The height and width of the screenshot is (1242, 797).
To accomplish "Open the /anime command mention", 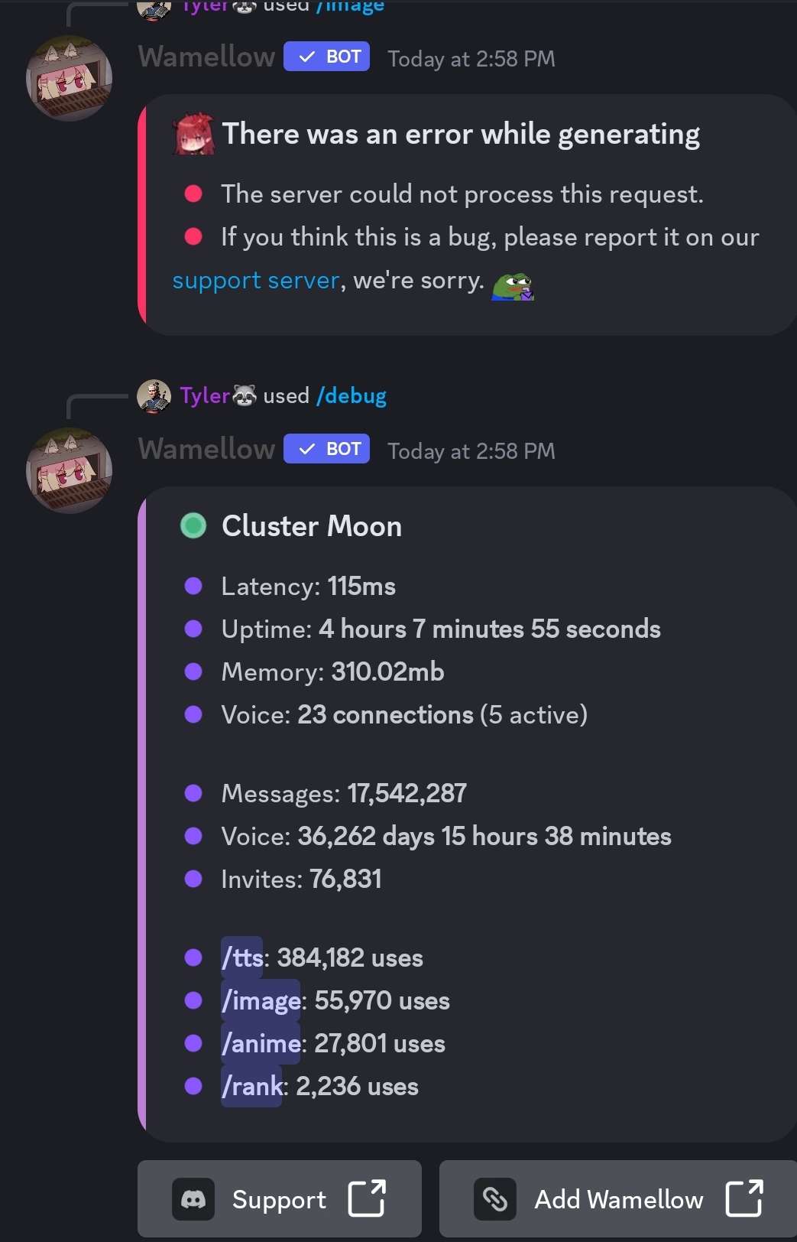I will click(261, 1043).
